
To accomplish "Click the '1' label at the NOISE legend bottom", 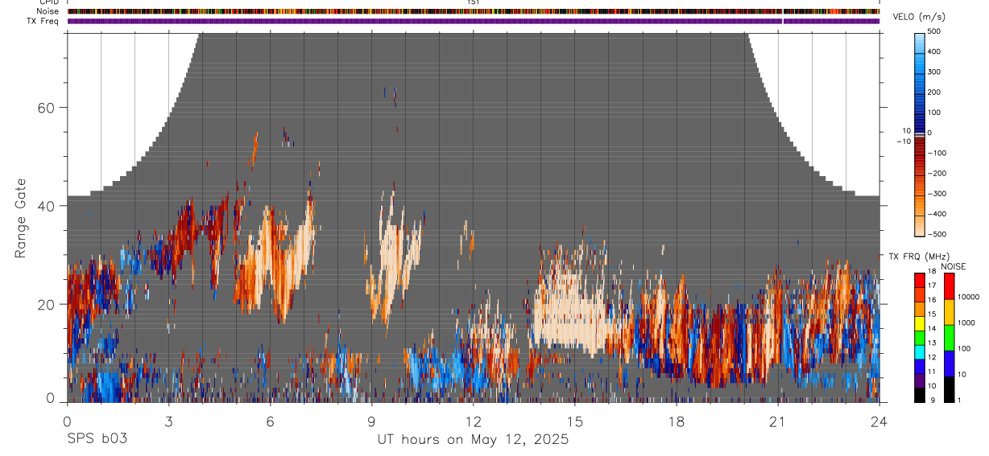I will 960,400.
